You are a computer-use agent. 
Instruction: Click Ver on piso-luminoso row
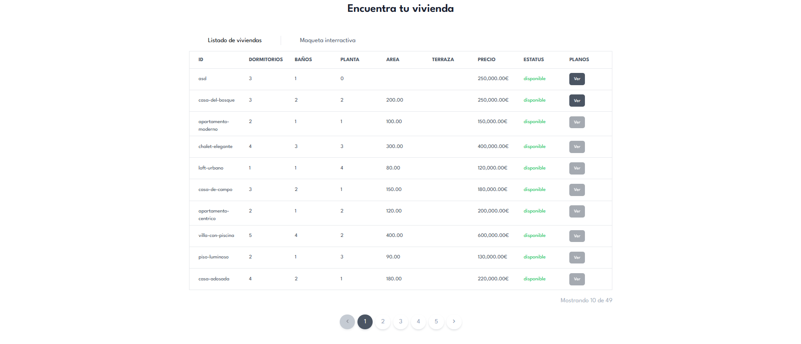click(576, 258)
